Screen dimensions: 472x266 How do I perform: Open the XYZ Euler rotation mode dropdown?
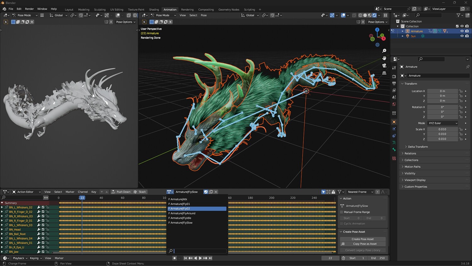click(442, 123)
